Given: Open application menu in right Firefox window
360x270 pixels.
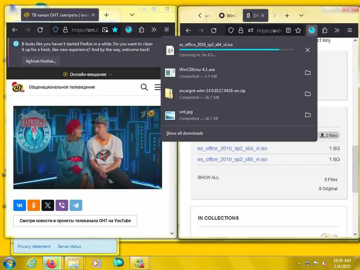Looking at the screenshot, I should pyautogui.click(x=350, y=30).
